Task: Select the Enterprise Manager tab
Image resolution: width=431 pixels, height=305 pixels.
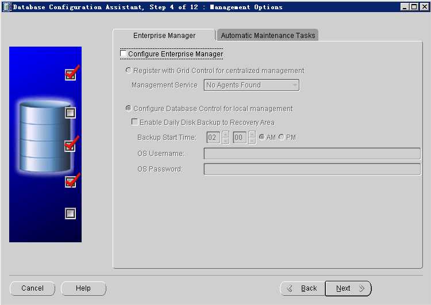Action: [164, 36]
